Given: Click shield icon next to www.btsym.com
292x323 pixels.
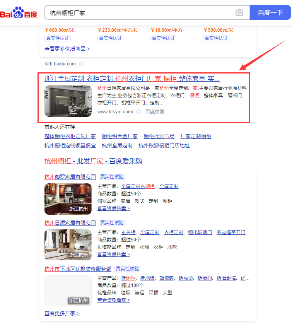Looking at the screenshot, I should point(138,112).
